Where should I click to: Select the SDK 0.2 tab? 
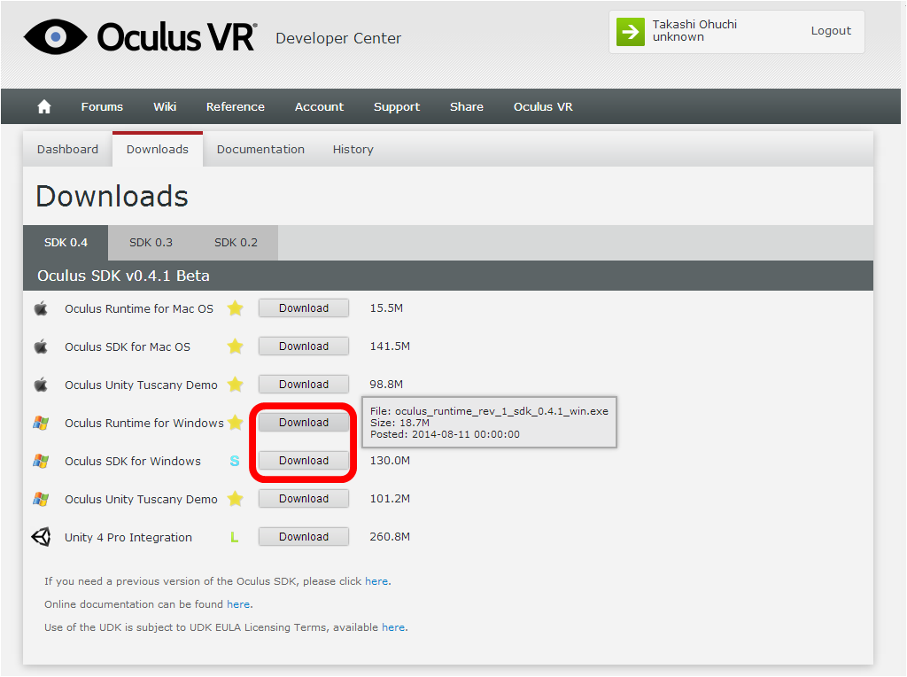click(236, 243)
